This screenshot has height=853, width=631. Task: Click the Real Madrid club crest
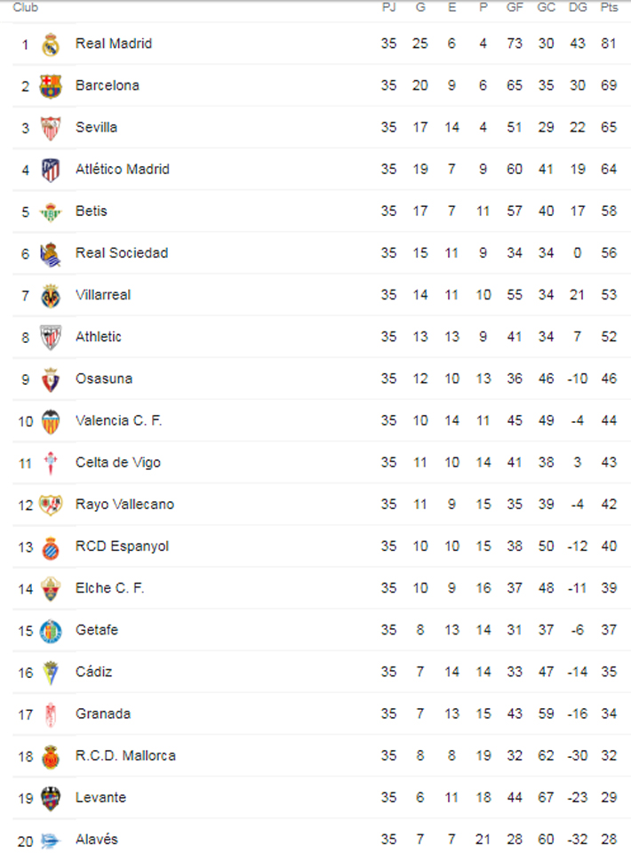point(51,44)
